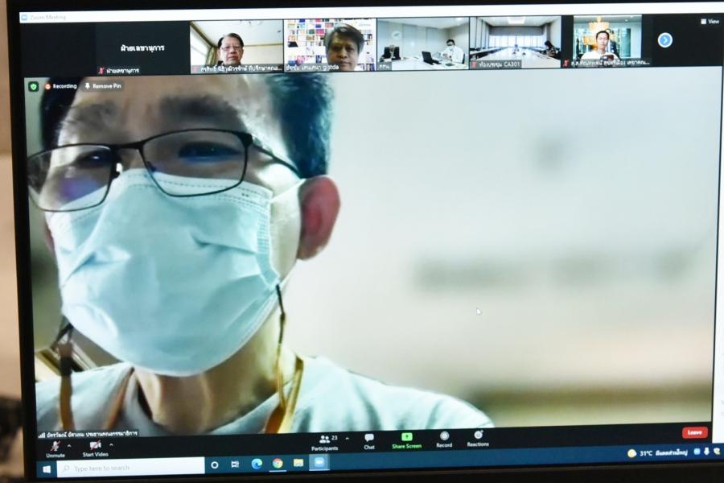Click the Windows taskbar search box
The image size is (724, 483).
(133, 468)
